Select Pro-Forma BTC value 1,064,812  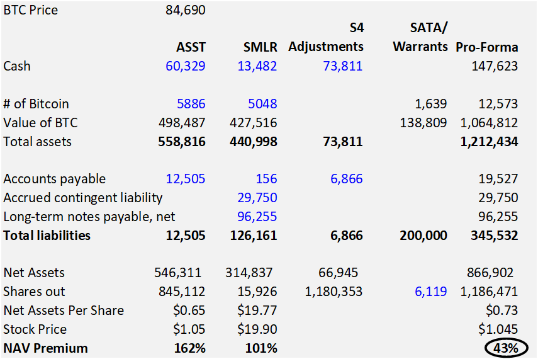coord(489,123)
